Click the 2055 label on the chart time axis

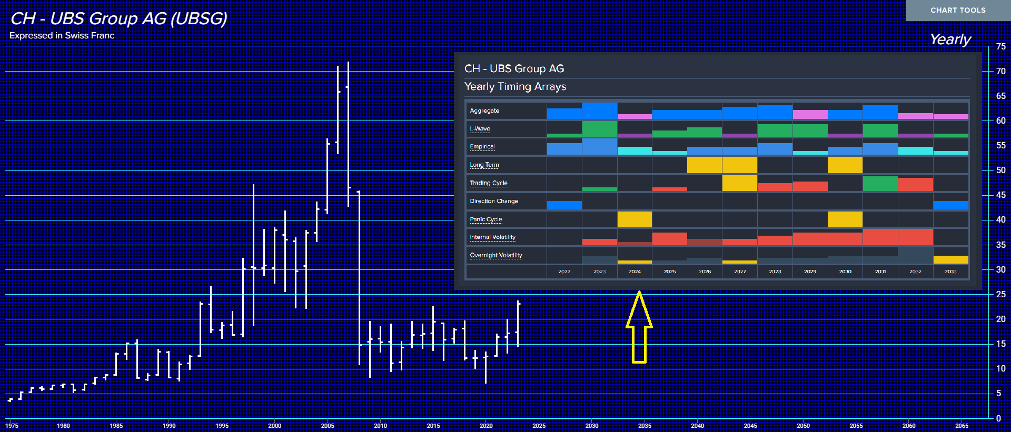click(856, 426)
